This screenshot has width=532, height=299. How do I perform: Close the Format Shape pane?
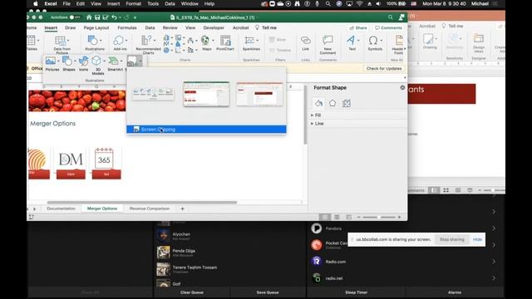click(402, 87)
